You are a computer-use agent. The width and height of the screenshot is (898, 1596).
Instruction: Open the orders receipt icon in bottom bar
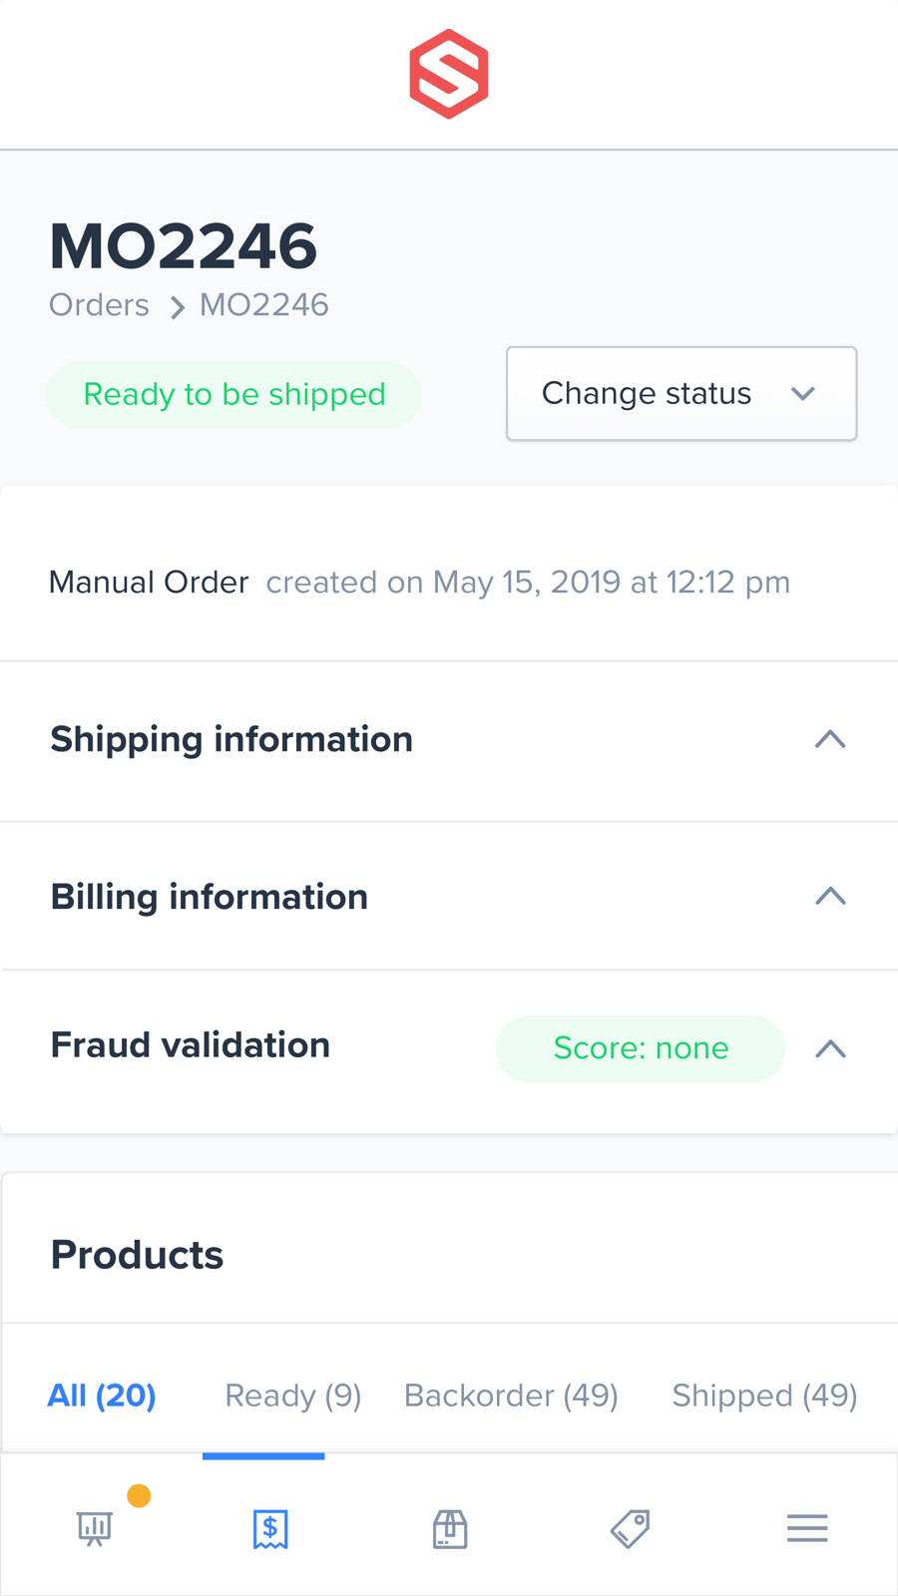[x=270, y=1528]
